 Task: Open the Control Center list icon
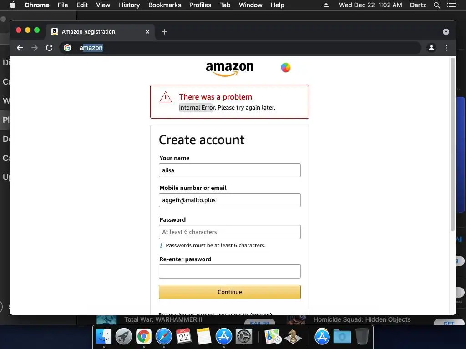pyautogui.click(x=451, y=5)
